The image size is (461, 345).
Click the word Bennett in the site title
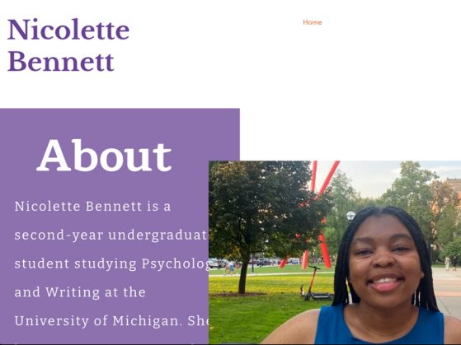[60, 62]
